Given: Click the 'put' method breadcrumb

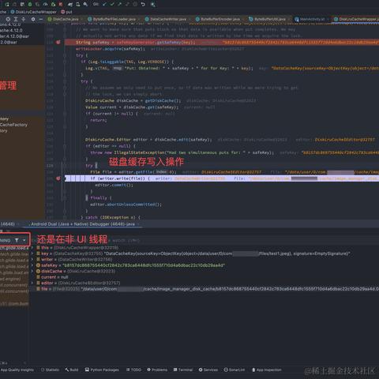Looking at the screenshot, I should coord(66,12).
